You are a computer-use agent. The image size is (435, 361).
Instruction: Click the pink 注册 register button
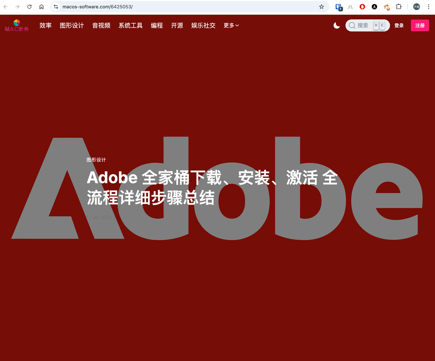click(420, 25)
